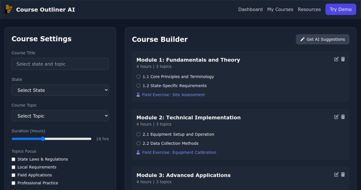361x190 pixels.
Task: Delete Module 3 with its trash icon
Action: click(x=343, y=174)
